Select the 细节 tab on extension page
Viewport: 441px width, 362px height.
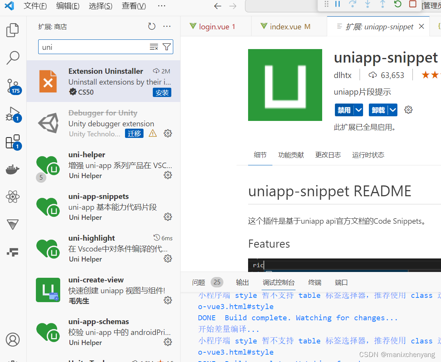click(x=260, y=155)
